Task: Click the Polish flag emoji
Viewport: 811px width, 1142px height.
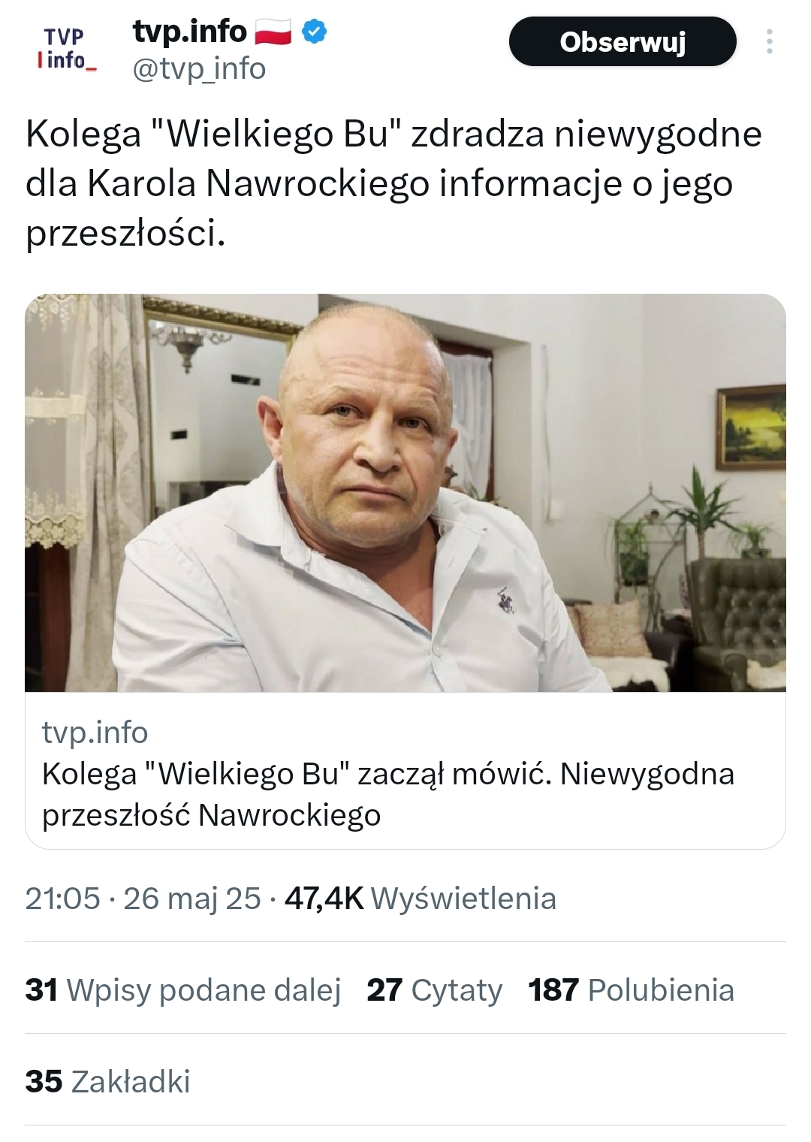Action: pos(273,32)
